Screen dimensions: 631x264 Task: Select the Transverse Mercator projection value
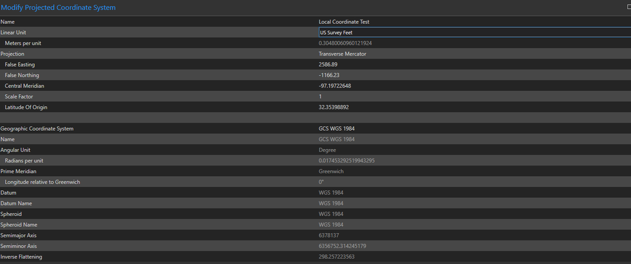click(x=342, y=54)
